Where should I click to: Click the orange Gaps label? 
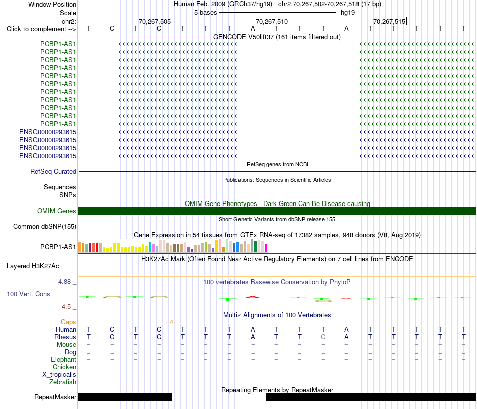(68, 322)
